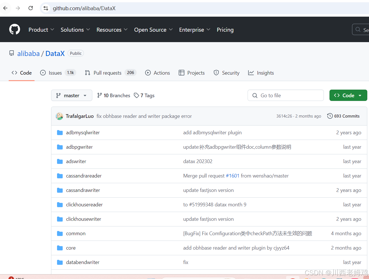Switch to the Actions tab
The image size is (369, 279).
coord(158,73)
